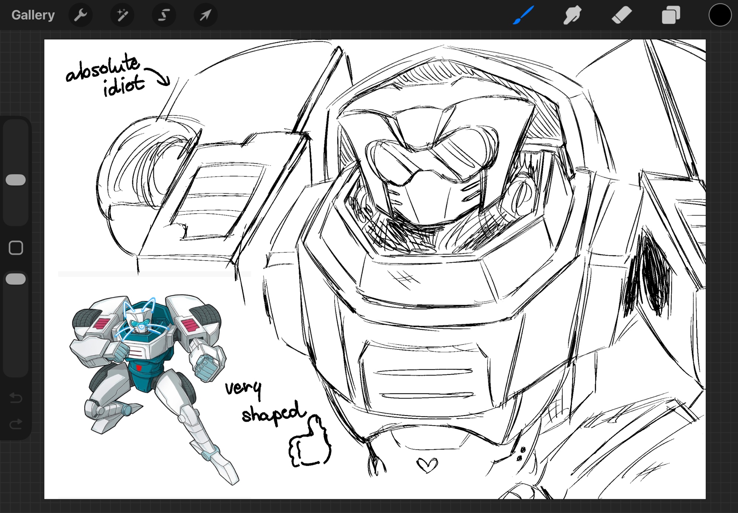
Task: Tap the brush opacity slider handle
Action: [x=16, y=279]
